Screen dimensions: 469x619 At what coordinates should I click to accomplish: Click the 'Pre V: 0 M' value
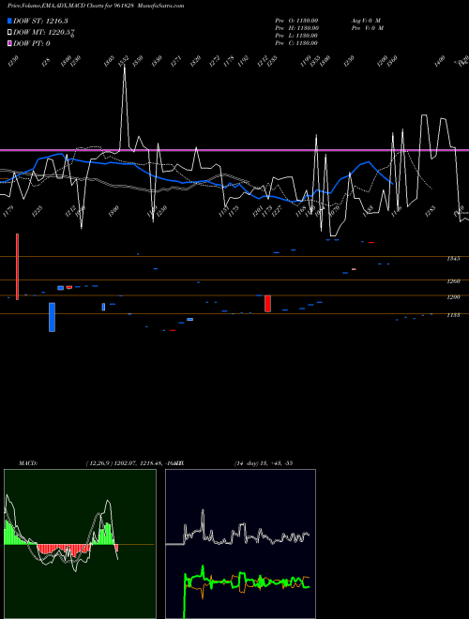367,28
